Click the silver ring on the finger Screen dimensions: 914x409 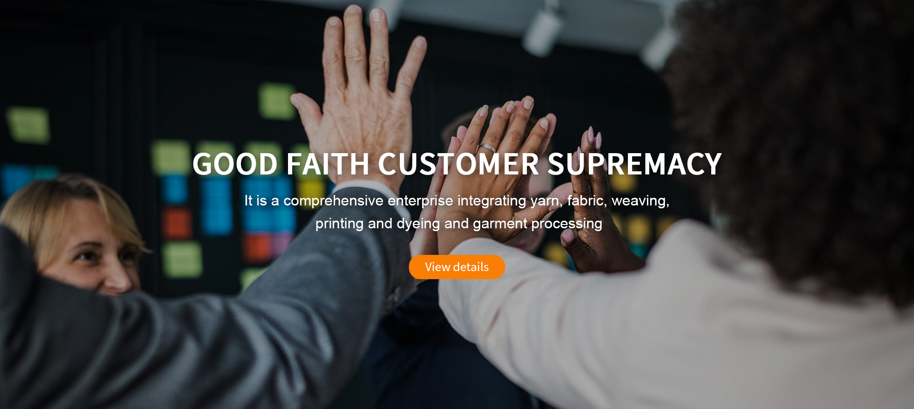[x=487, y=147]
